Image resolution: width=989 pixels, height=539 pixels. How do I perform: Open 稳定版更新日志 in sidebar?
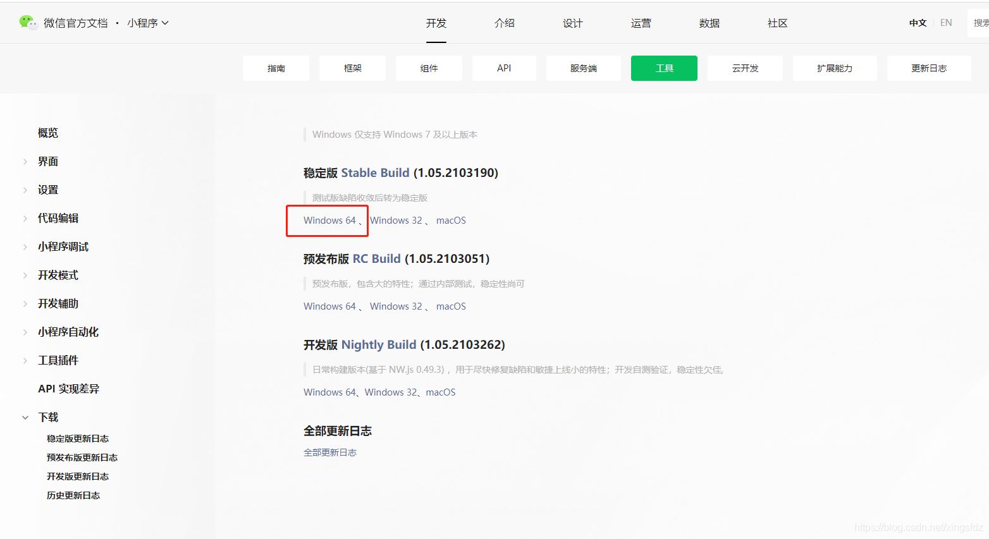tap(78, 439)
